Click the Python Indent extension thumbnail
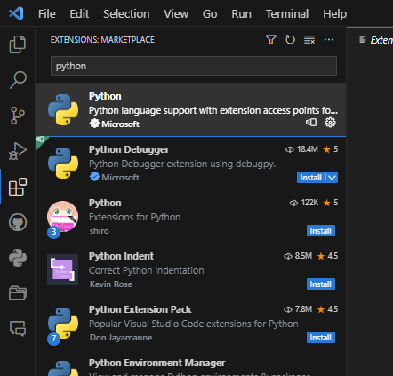The width and height of the screenshot is (393, 376). coord(62,270)
